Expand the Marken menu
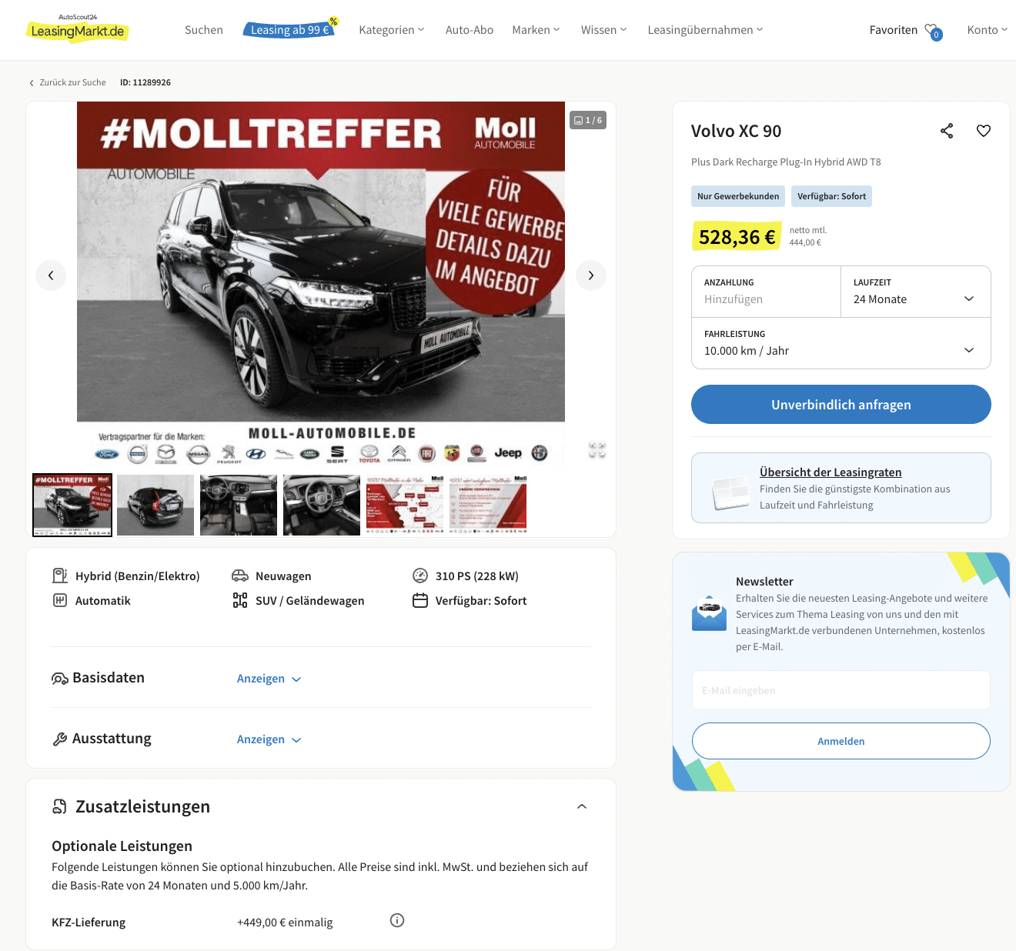Viewport: 1016px width, 951px height. [x=536, y=30]
